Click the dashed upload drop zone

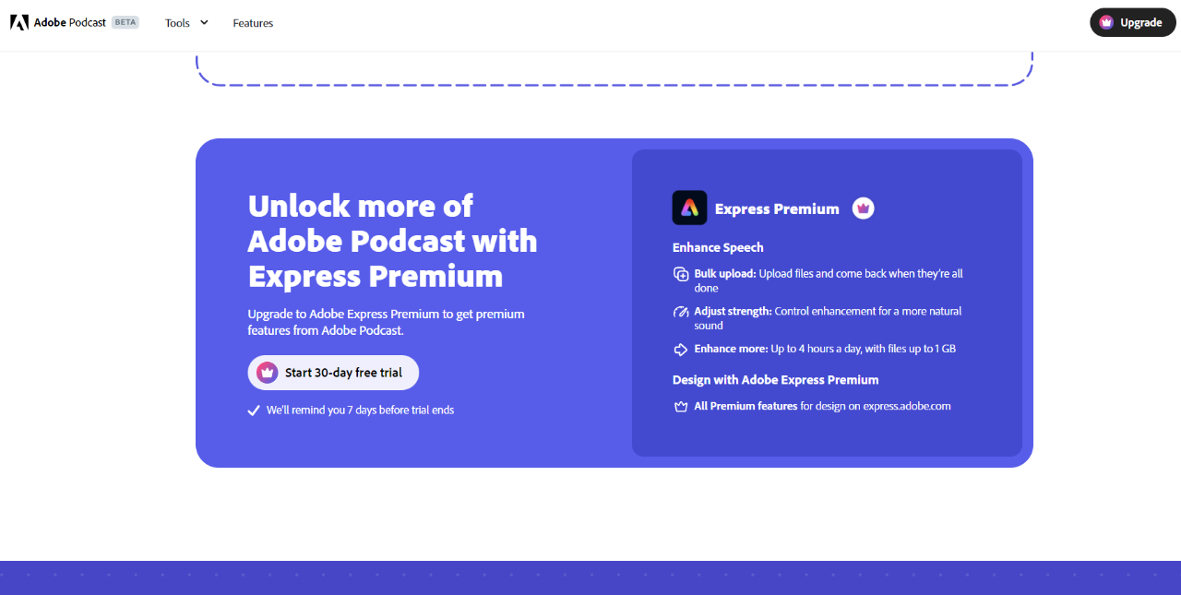(x=614, y=69)
